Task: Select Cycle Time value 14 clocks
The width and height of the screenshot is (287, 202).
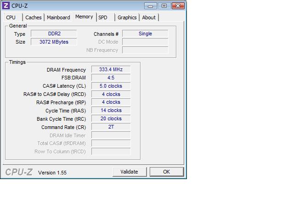Action: (x=111, y=110)
